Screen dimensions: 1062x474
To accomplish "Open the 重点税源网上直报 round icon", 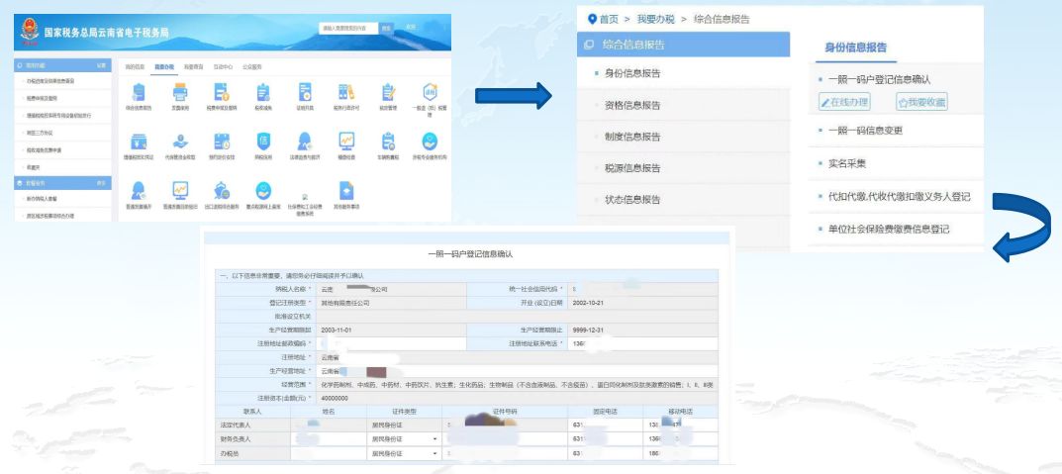I will pos(263,190).
